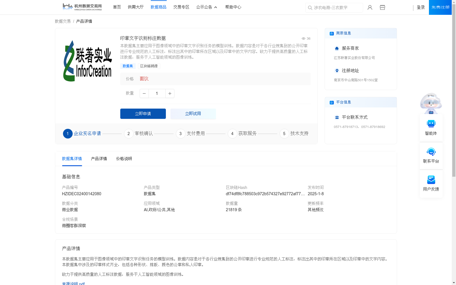Open 交易专区 navigation item

[181, 7]
